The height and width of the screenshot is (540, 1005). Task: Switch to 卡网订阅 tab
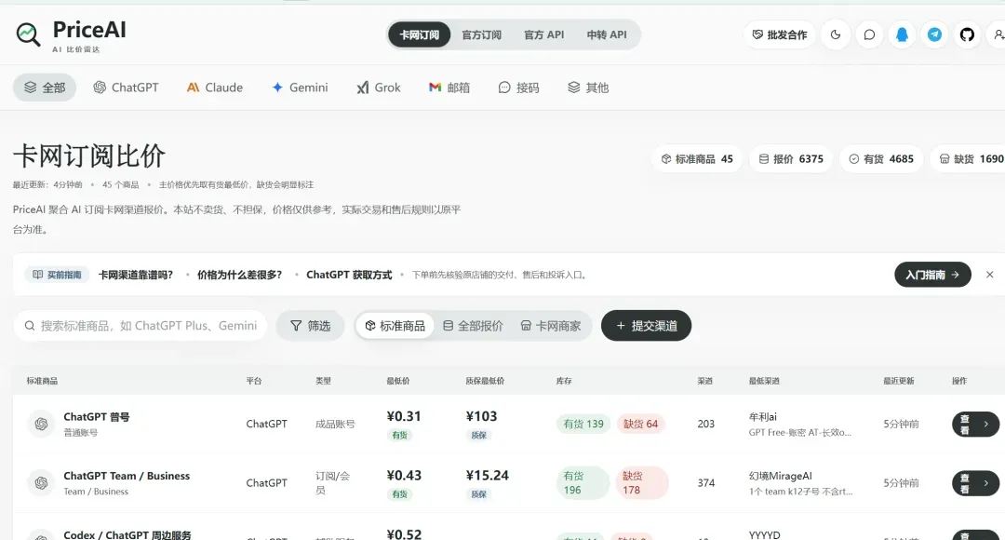coord(419,34)
